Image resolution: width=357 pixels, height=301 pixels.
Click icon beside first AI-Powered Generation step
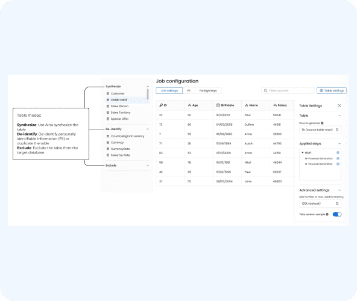(338, 158)
